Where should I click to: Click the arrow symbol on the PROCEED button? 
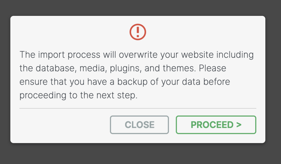click(239, 125)
